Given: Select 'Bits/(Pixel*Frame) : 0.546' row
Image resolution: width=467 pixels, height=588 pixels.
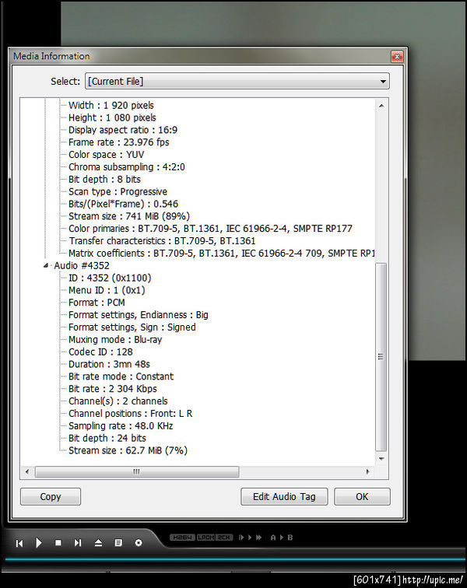Looking at the screenshot, I should 123,205.
